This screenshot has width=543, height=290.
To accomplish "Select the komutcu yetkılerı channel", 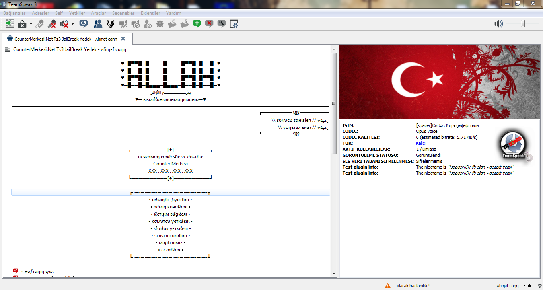I will tap(171, 221).
